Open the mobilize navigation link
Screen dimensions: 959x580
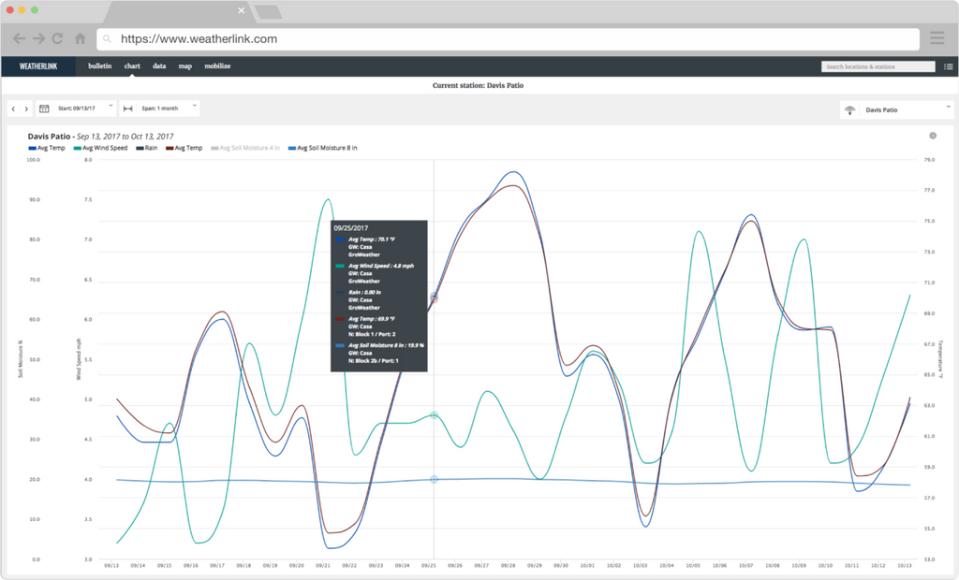pyautogui.click(x=217, y=66)
